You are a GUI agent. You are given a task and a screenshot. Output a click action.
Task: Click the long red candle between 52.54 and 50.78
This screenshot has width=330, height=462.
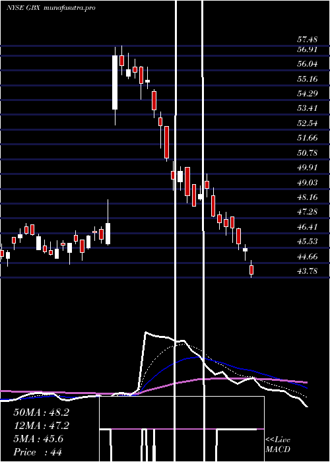167,143
